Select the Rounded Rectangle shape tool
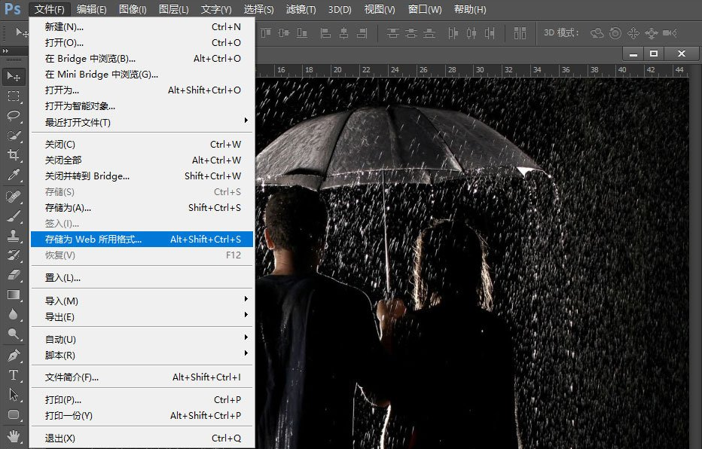This screenshot has width=702, height=449. pyautogui.click(x=14, y=414)
